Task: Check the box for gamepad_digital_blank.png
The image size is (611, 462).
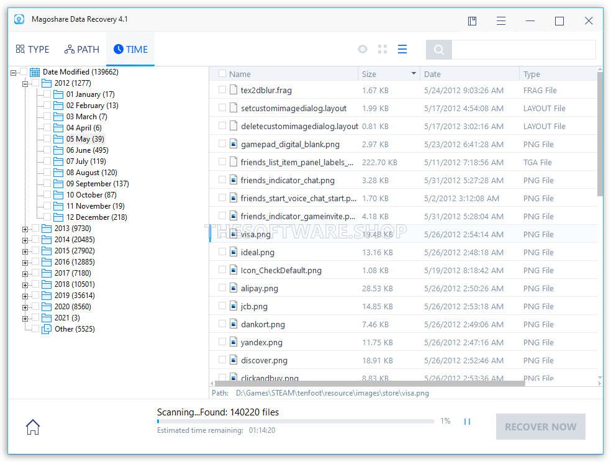Action: pyautogui.click(x=222, y=143)
